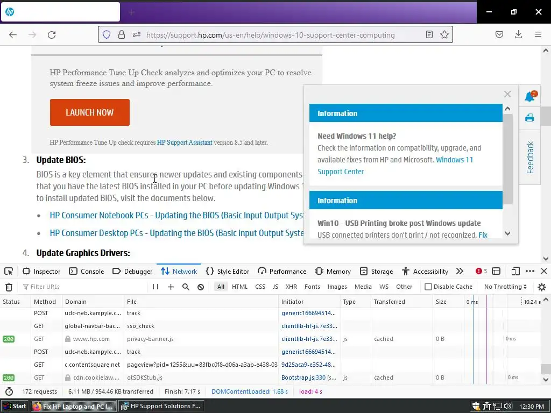Clear network log with trash icon
This screenshot has width=551, height=413.
pyautogui.click(x=9, y=287)
